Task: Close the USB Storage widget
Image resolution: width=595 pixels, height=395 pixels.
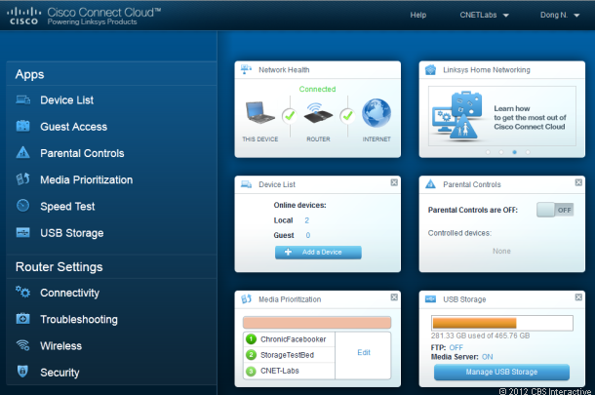Action: pos(578,297)
